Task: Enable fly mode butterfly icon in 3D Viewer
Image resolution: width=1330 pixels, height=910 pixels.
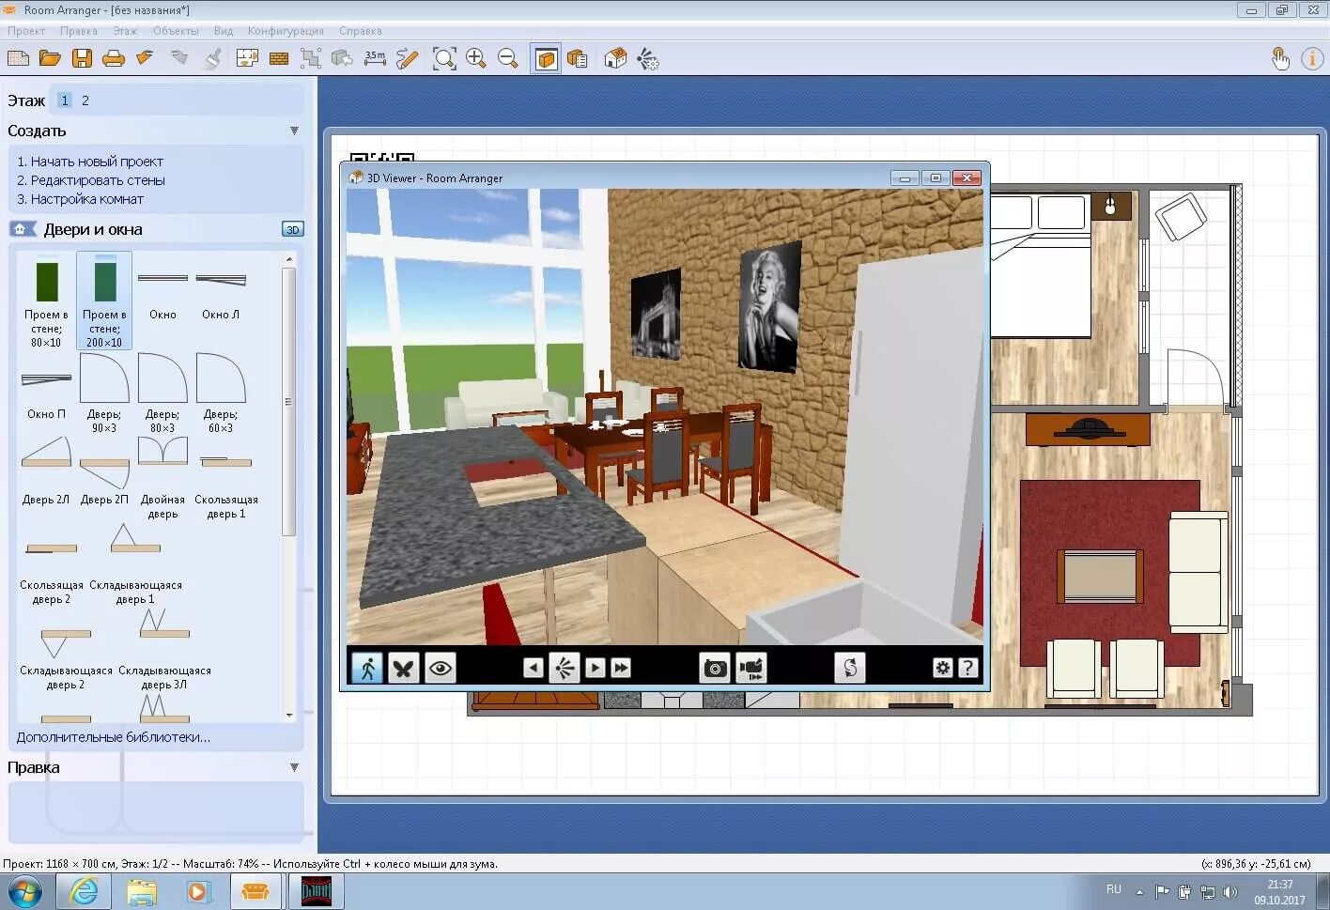Action: (x=404, y=668)
